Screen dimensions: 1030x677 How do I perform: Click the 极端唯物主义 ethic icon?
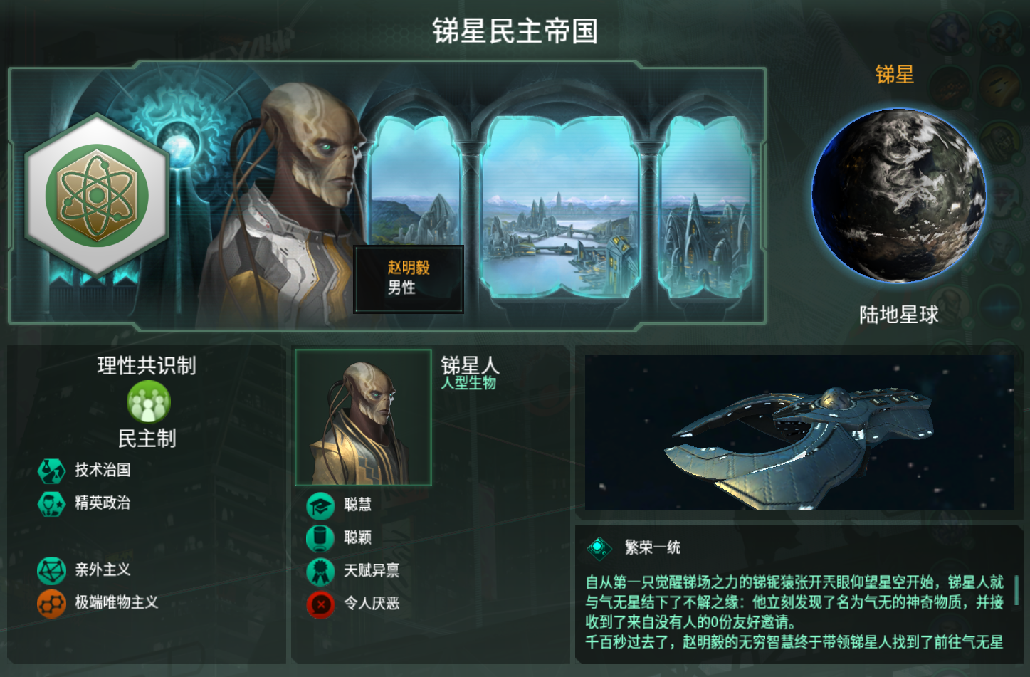point(51,603)
